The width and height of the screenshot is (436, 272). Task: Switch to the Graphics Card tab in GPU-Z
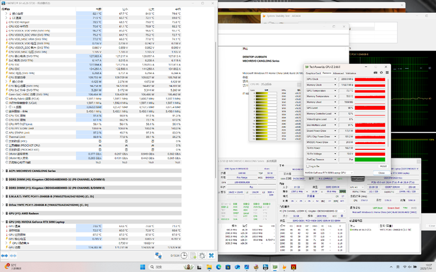pos(314,73)
